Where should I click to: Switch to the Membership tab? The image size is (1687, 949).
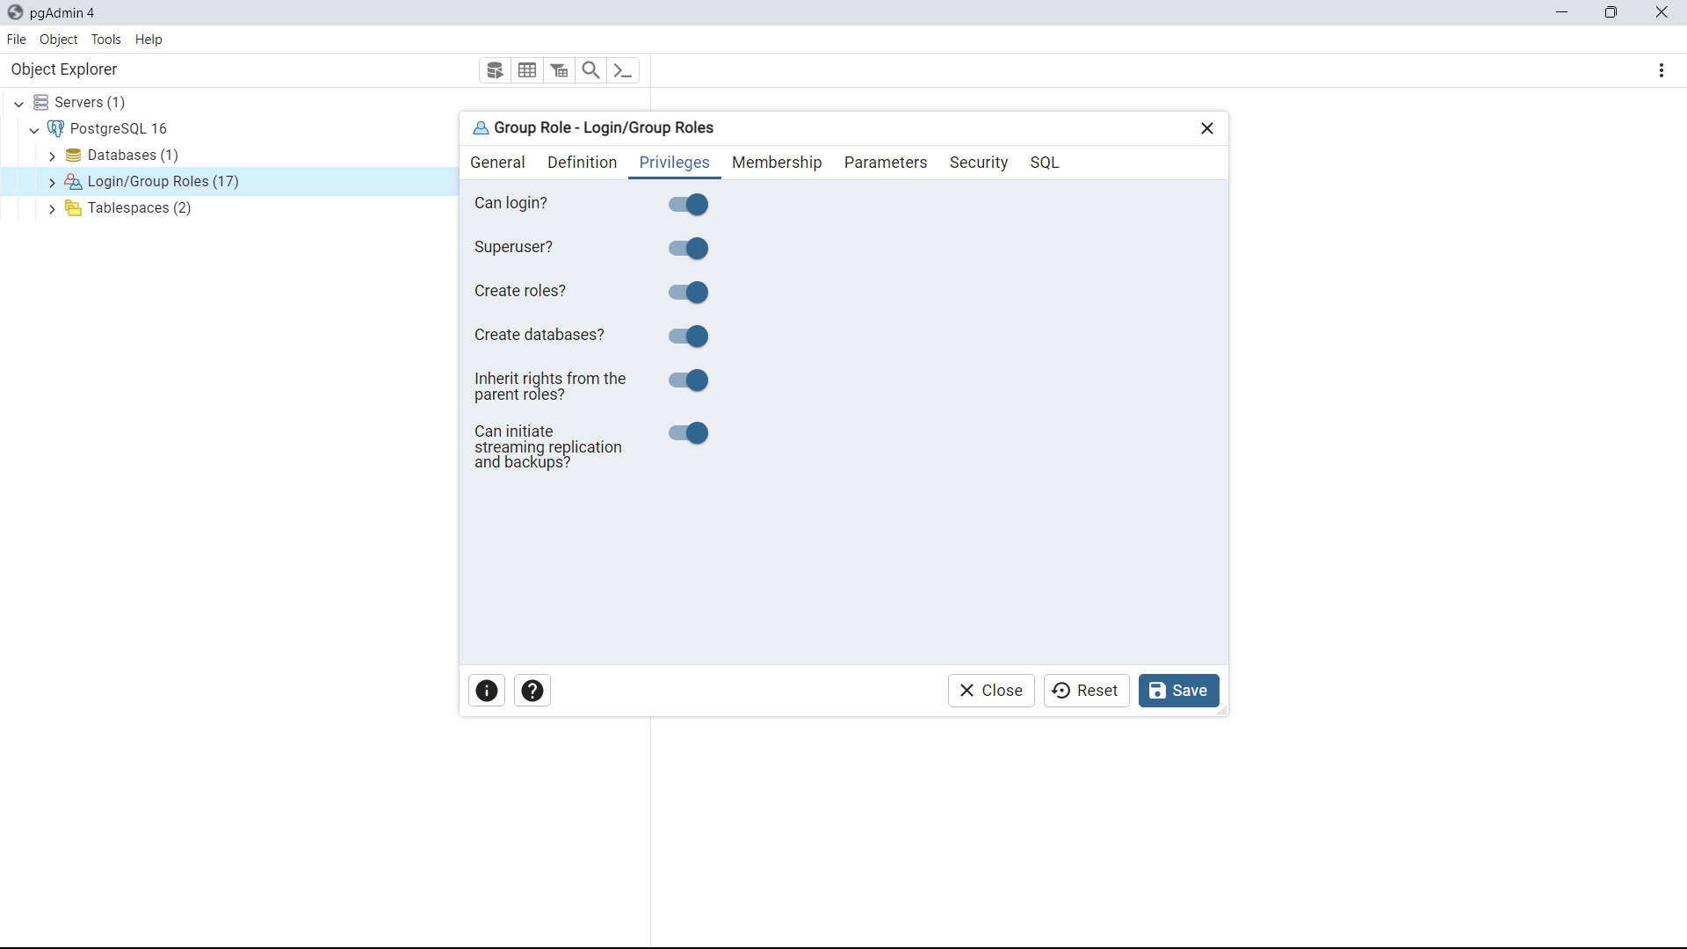coord(777,163)
